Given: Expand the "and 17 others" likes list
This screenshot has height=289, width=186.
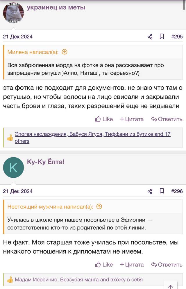Looking at the screenshot, I should coord(92,138).
